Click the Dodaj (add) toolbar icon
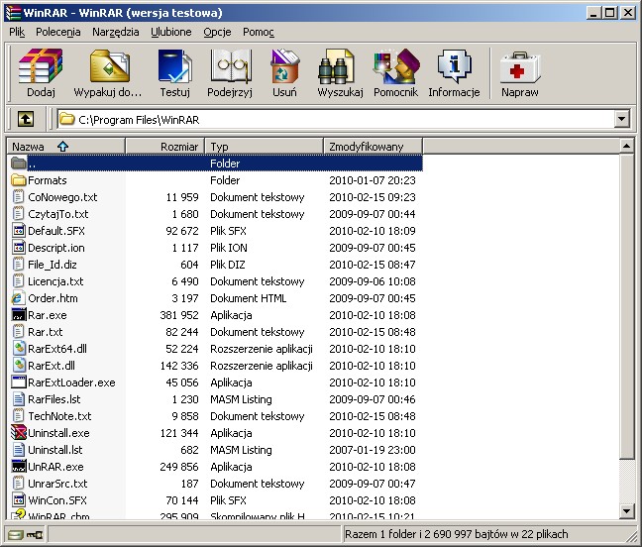 [x=41, y=66]
